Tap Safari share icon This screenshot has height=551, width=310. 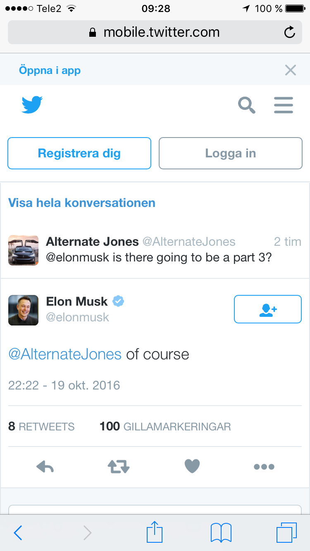(155, 532)
